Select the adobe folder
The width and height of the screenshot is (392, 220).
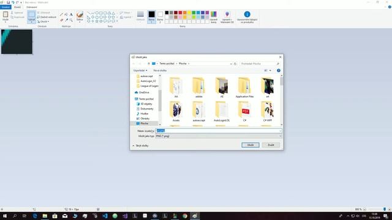coord(198,87)
